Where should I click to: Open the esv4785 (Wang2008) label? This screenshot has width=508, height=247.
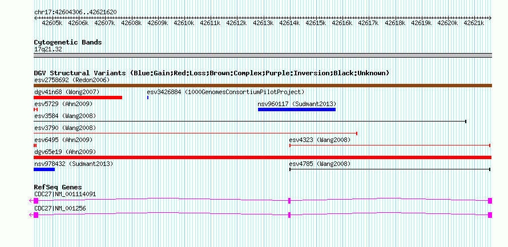coord(320,164)
